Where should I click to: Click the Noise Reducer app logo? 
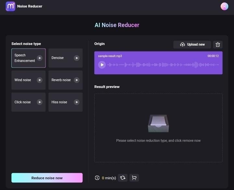coord(10,7)
